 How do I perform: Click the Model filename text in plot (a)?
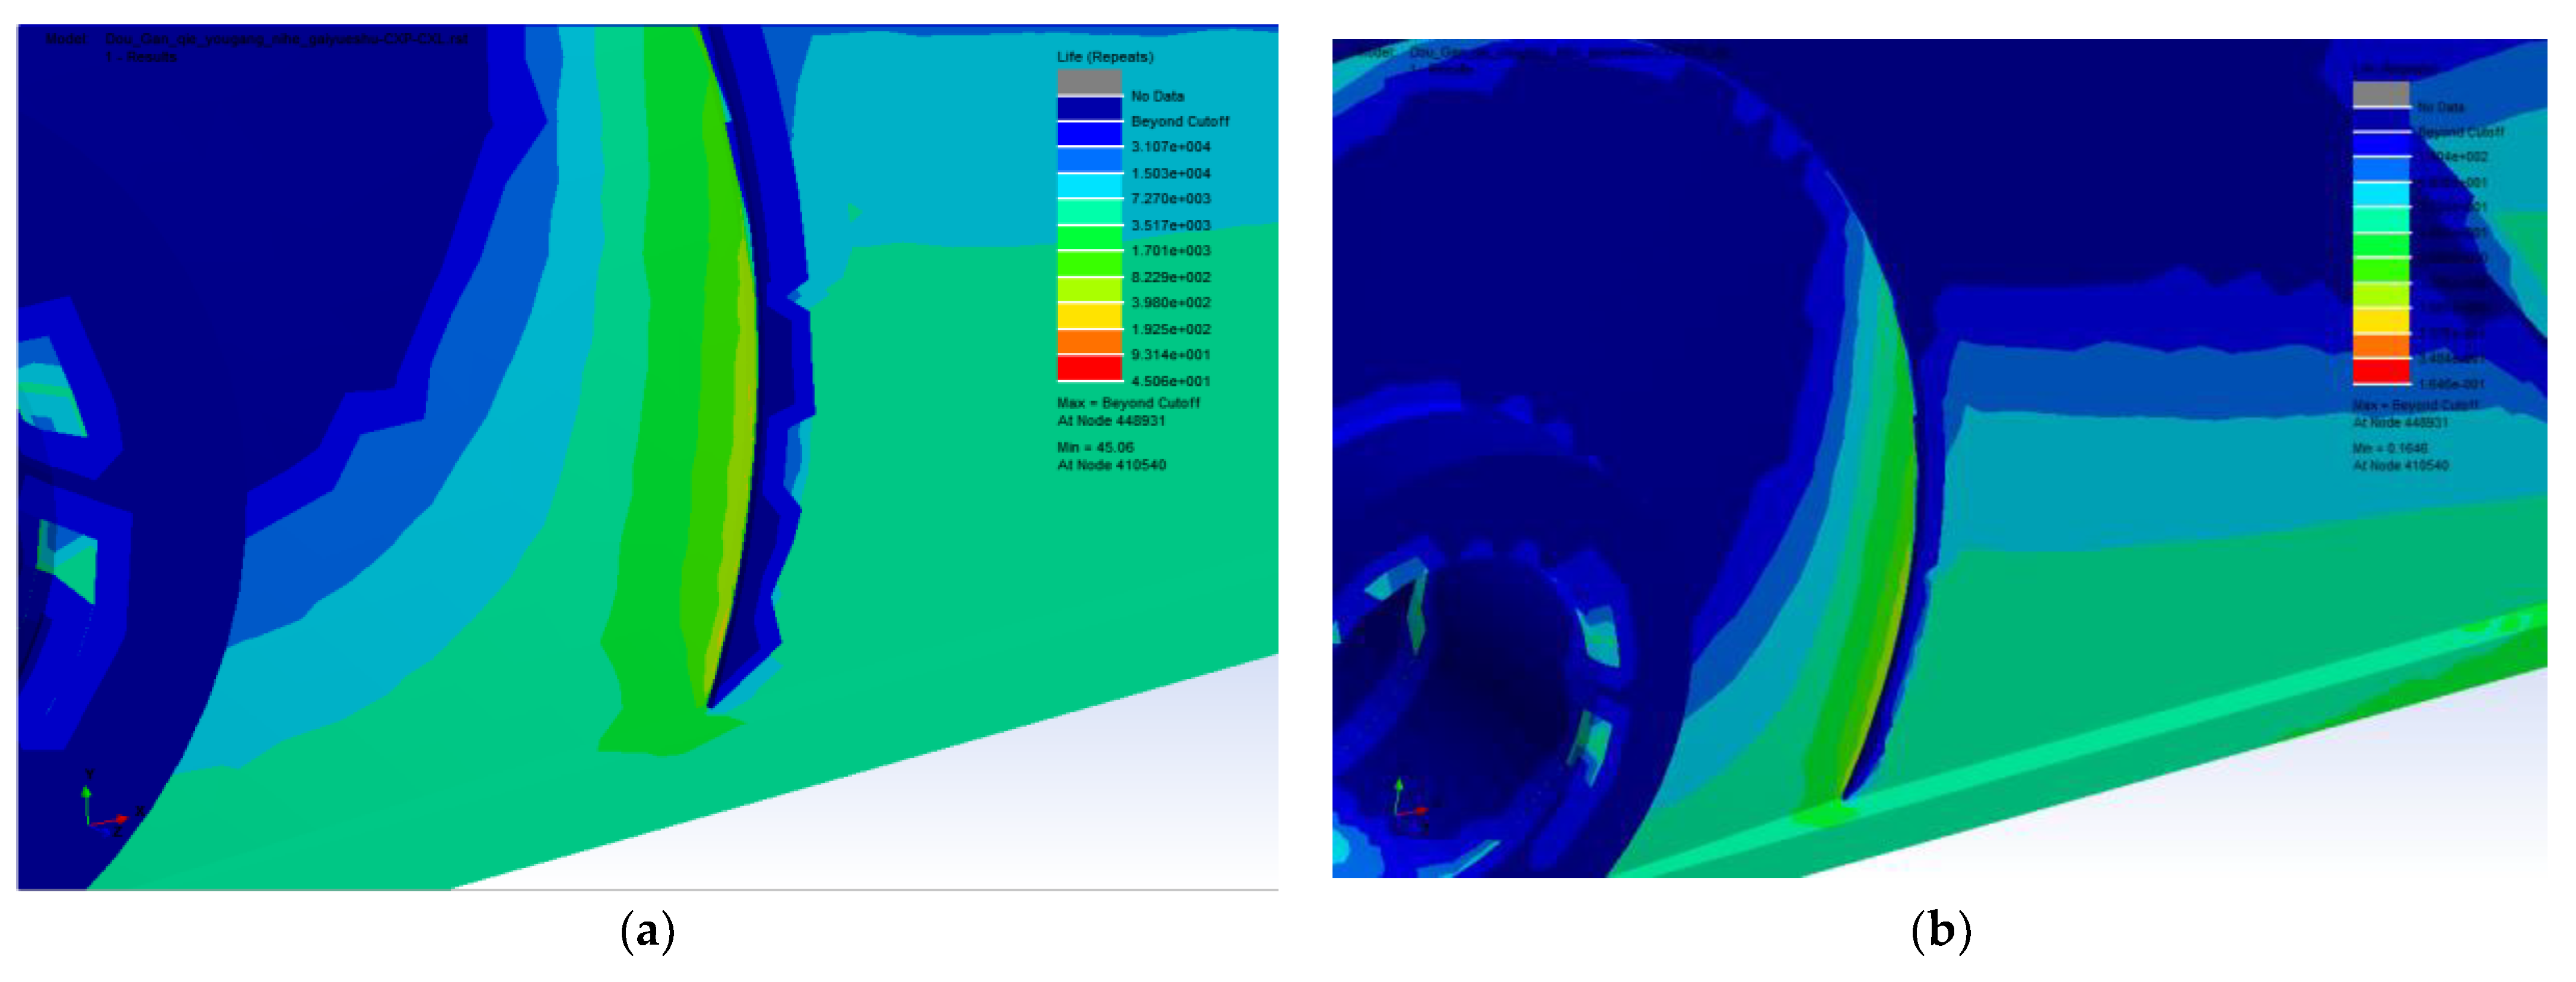[x=286, y=39]
